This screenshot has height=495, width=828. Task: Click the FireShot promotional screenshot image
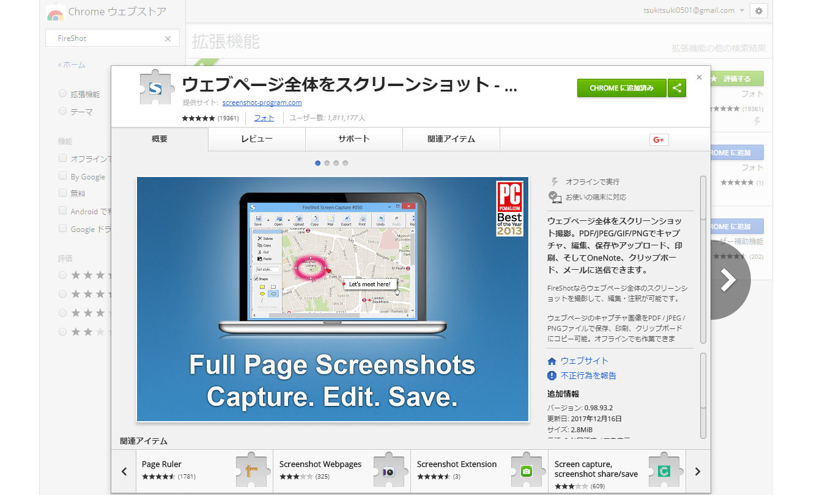[x=332, y=299]
